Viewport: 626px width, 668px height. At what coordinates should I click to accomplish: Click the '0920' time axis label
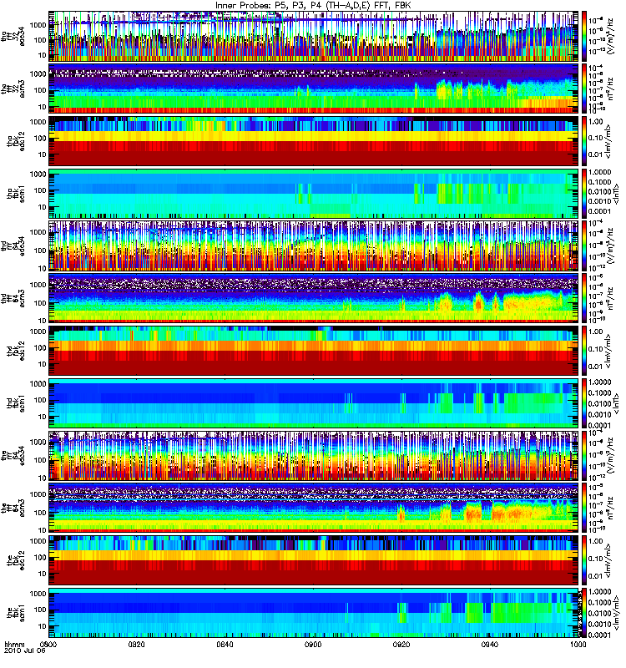[x=401, y=644]
